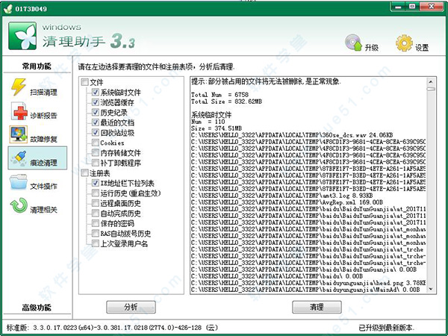
Task: Click the 'Total Size = 832.62MB' line
Action: pos(226,102)
